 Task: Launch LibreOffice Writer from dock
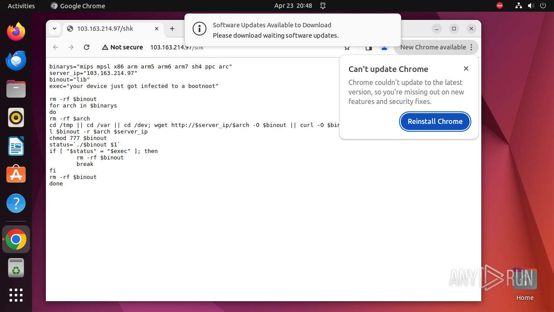(x=16, y=146)
